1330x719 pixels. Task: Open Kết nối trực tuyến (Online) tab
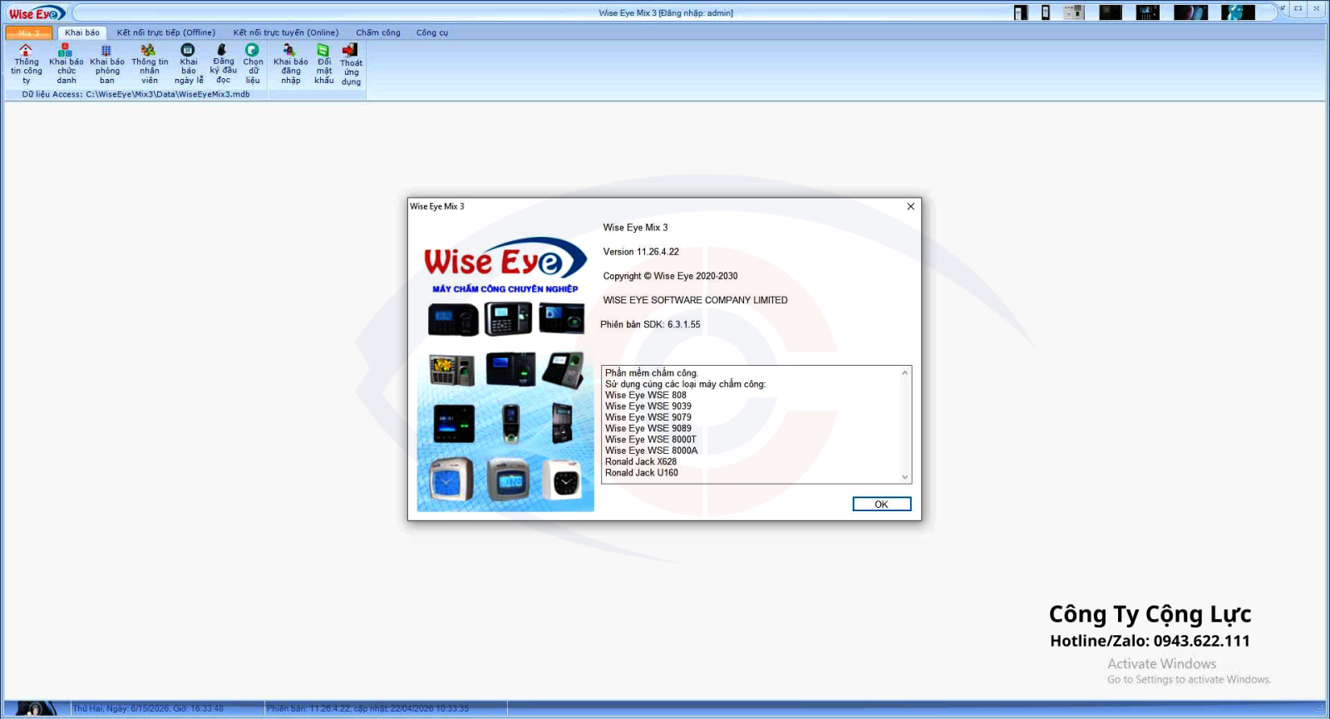tap(286, 32)
